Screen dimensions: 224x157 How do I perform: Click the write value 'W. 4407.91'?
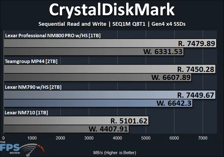coord(108,129)
